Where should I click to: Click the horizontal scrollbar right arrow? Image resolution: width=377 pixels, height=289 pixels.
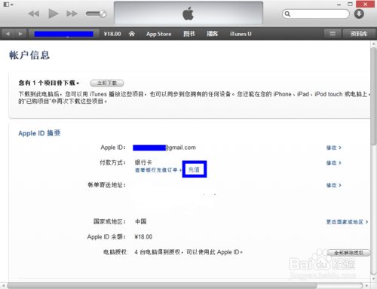367,285
